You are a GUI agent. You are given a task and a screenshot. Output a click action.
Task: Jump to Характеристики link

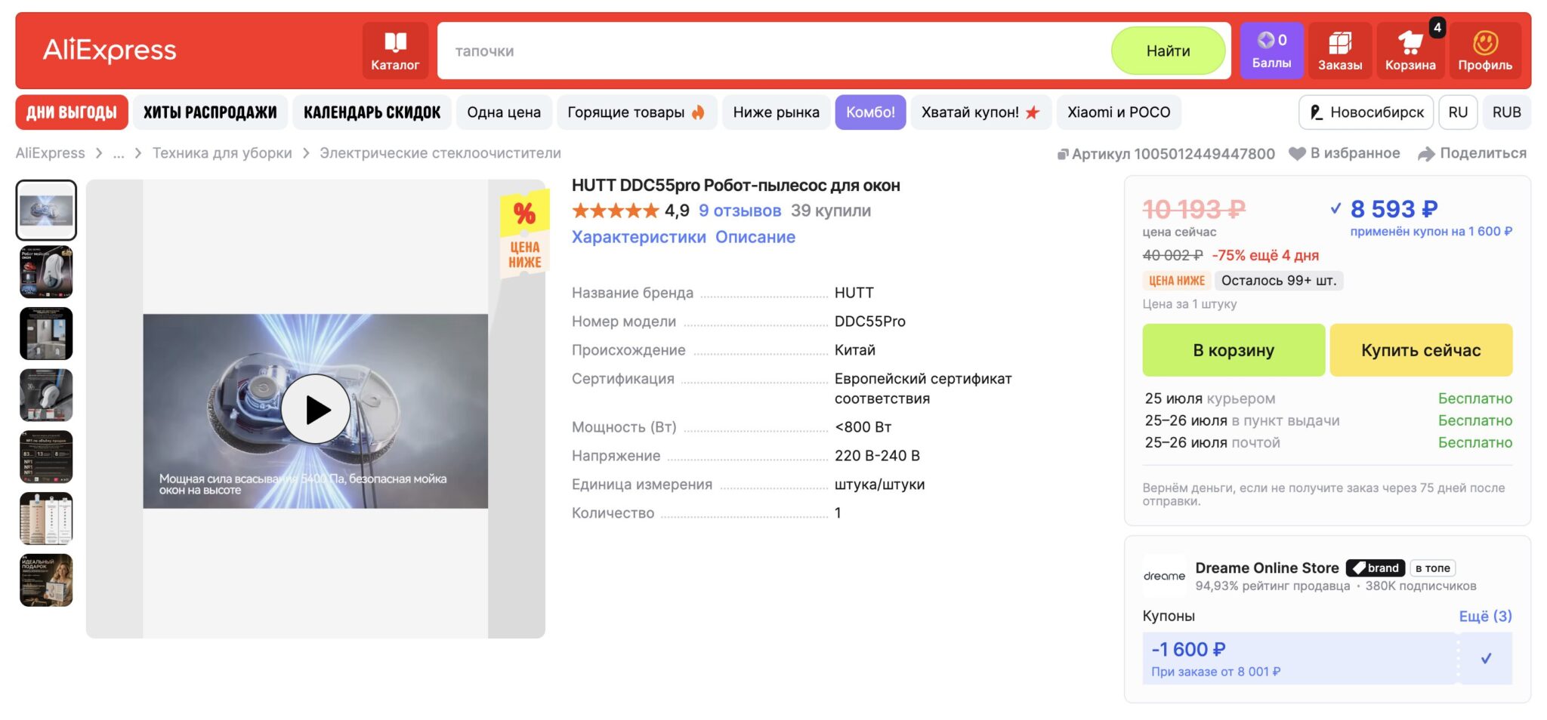click(639, 237)
